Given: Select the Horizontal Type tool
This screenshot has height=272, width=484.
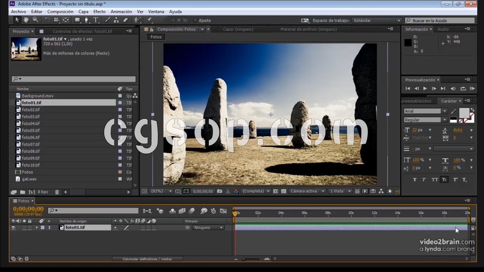Looking at the screenshot, I should [x=96, y=20].
